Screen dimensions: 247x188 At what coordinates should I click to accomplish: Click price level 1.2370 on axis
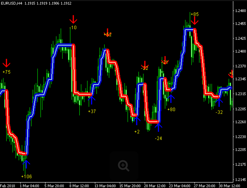(240, 66)
